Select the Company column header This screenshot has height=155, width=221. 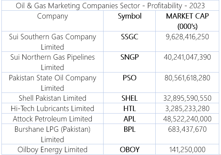click(52, 16)
